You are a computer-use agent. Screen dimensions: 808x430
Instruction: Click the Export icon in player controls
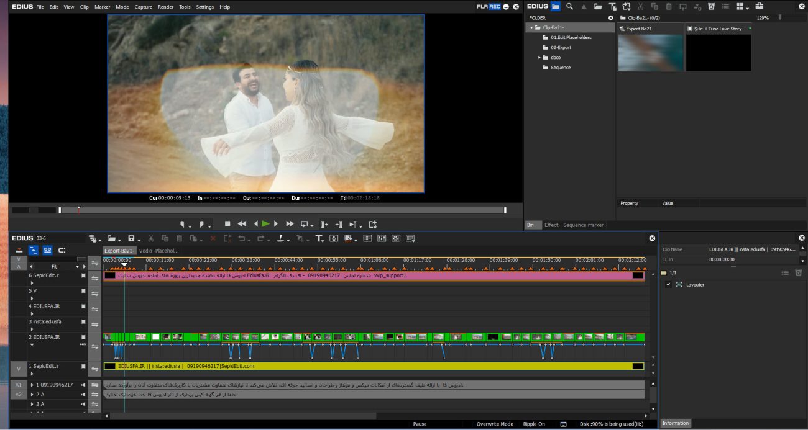373,224
